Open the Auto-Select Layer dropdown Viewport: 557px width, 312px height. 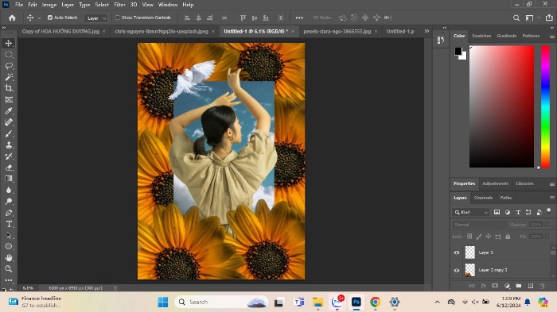point(96,18)
